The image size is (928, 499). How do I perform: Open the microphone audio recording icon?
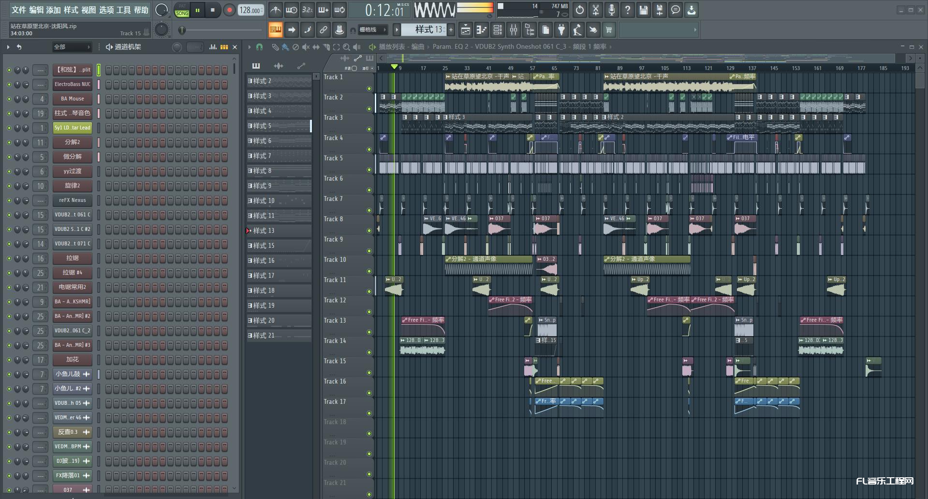[x=612, y=10]
